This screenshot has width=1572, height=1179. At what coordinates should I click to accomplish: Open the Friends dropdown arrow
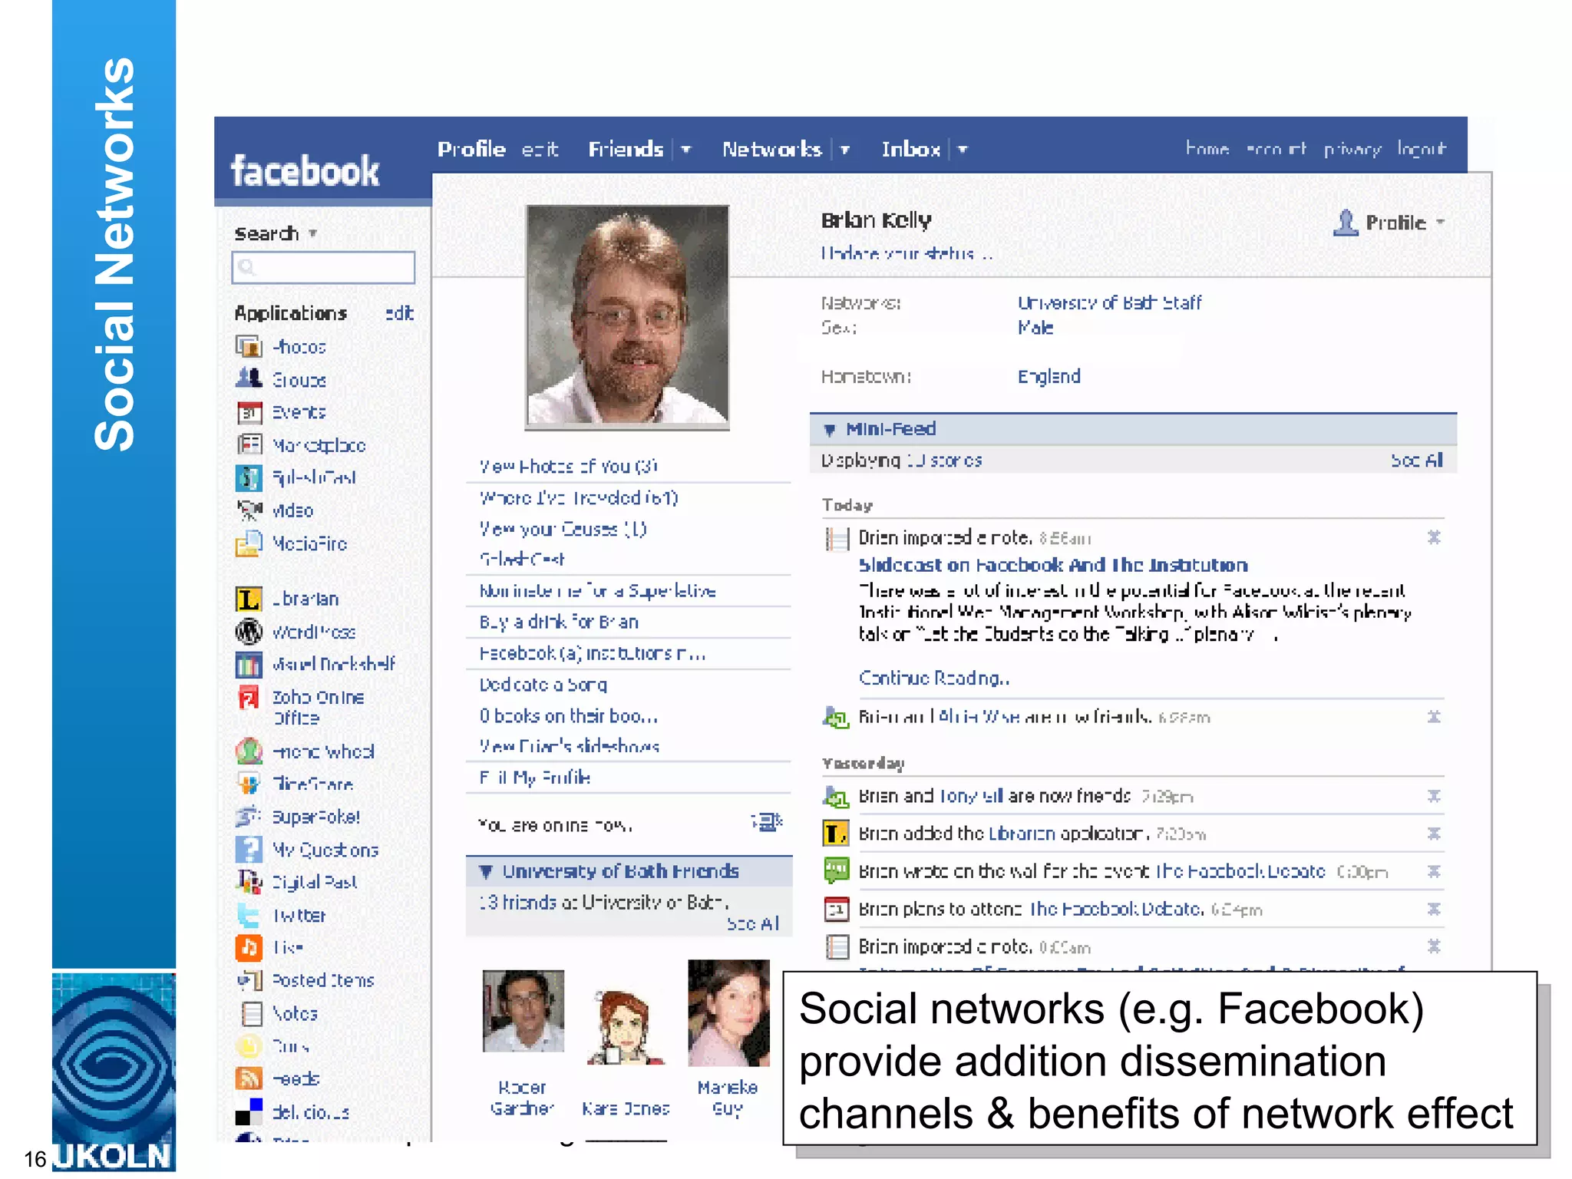coord(686,150)
